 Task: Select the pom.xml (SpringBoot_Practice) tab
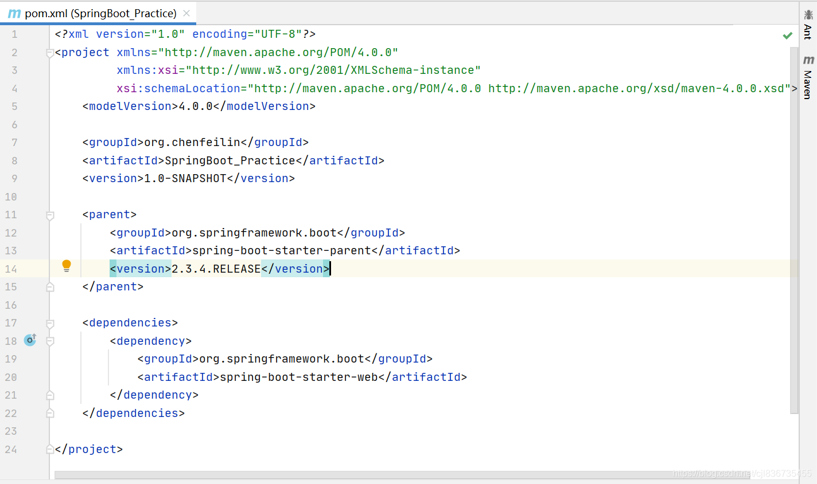98,13
